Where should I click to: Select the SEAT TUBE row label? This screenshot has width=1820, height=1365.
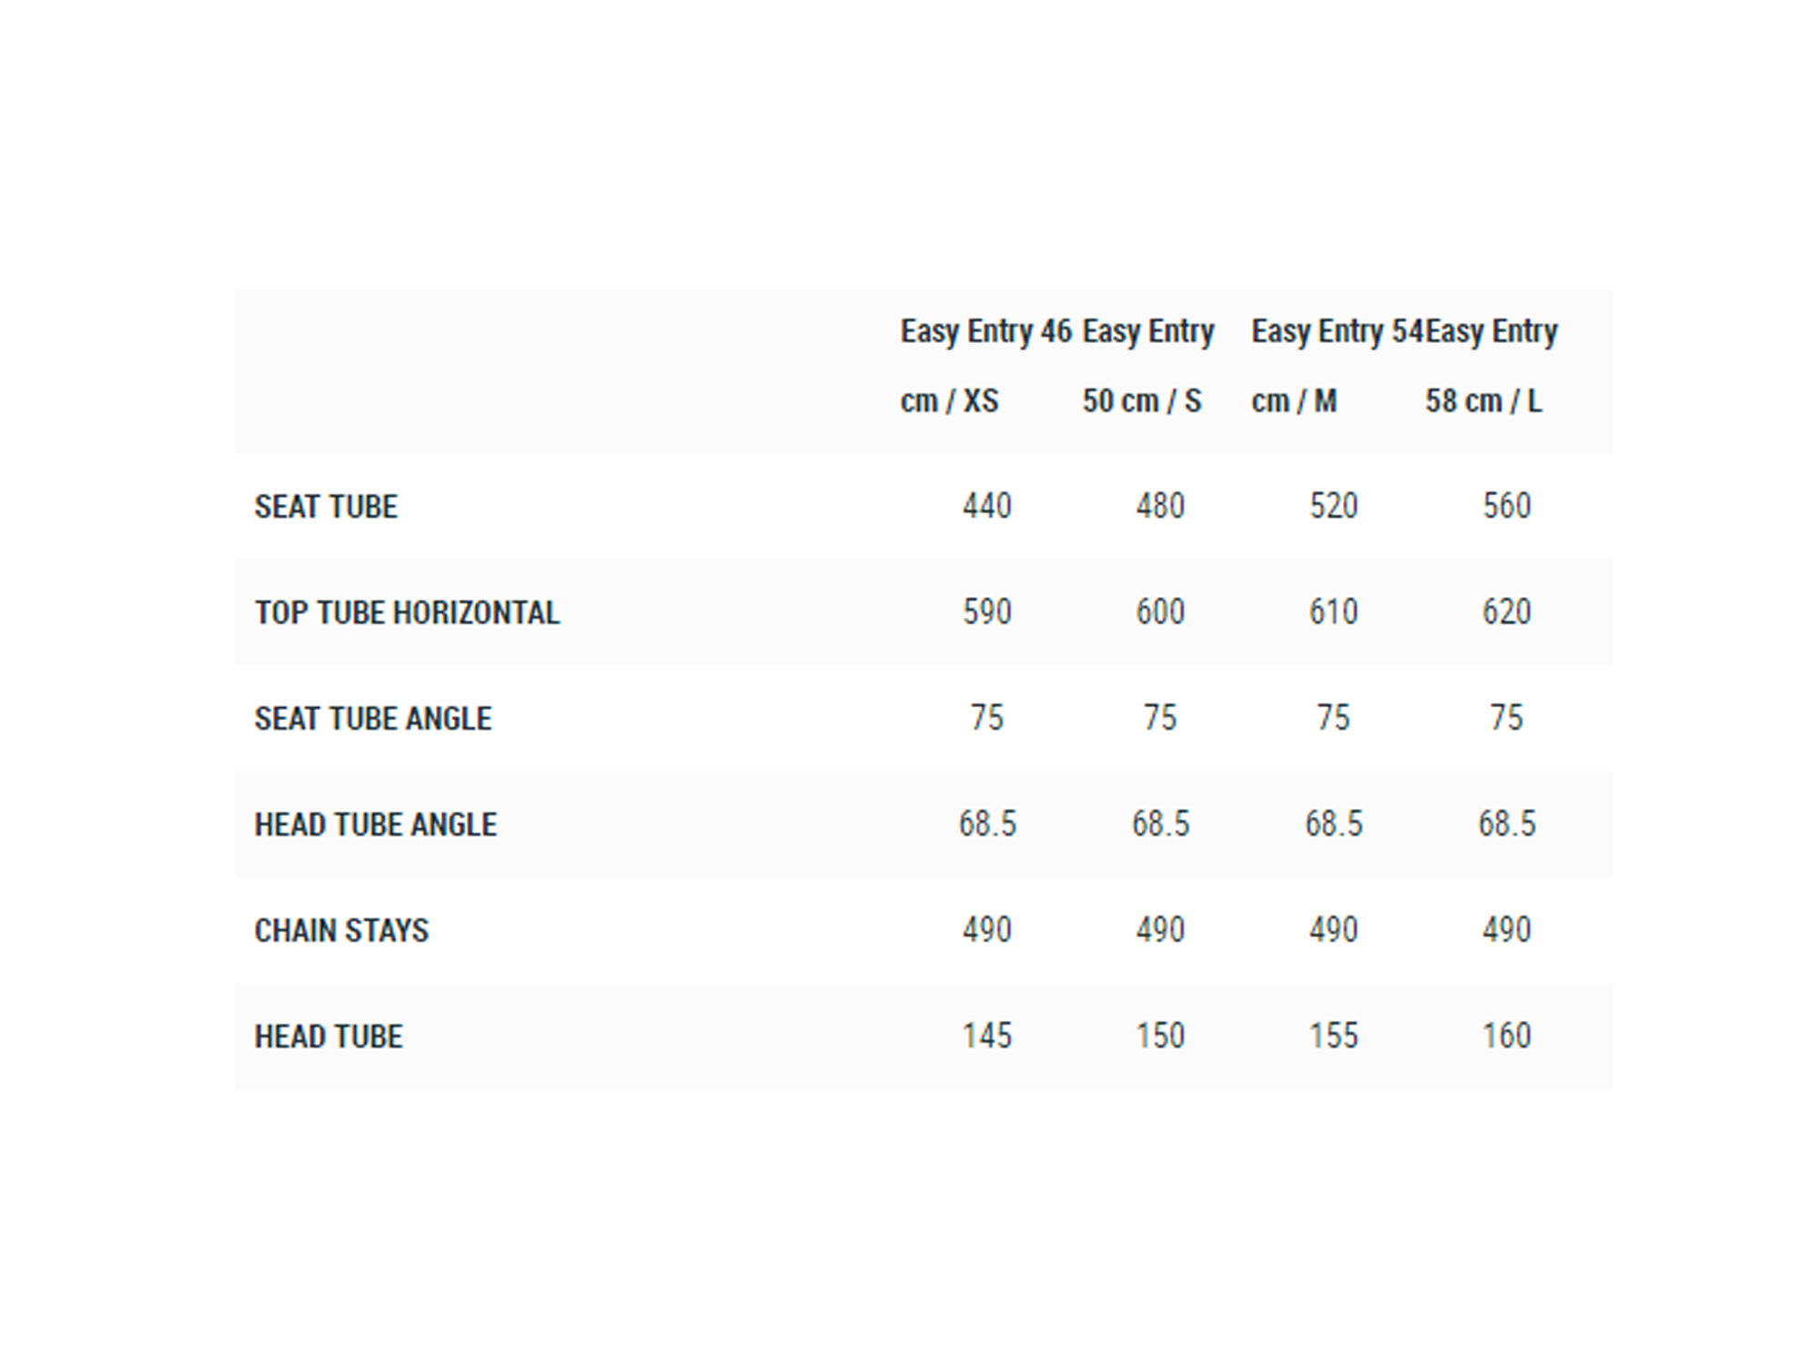pos(326,507)
